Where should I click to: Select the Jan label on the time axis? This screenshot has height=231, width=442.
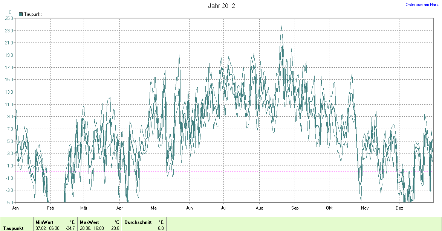point(15,208)
